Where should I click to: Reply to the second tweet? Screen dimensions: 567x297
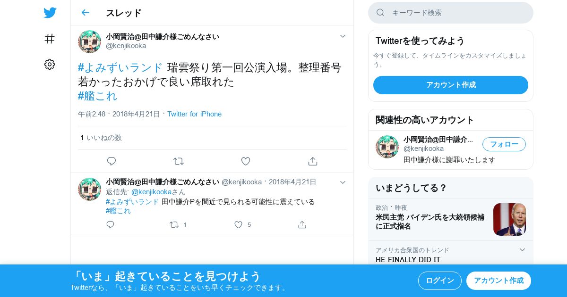111,225
